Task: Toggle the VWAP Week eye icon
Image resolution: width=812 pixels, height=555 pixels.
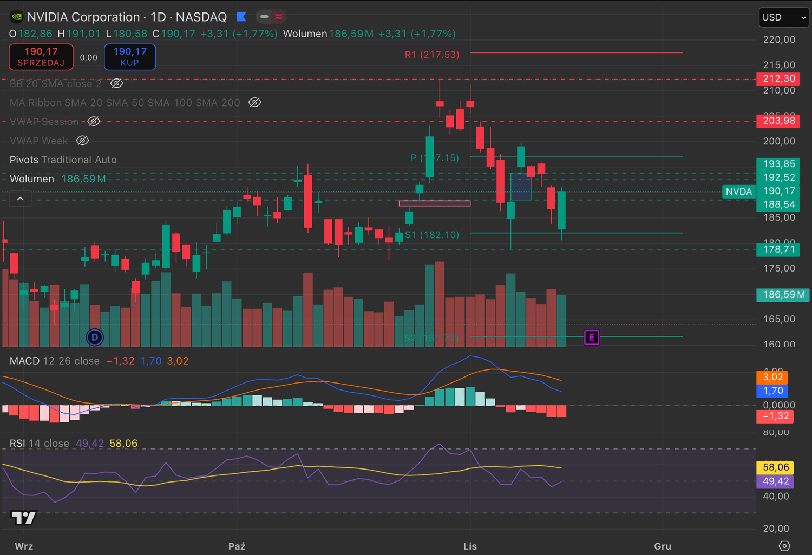Action: 82,141
